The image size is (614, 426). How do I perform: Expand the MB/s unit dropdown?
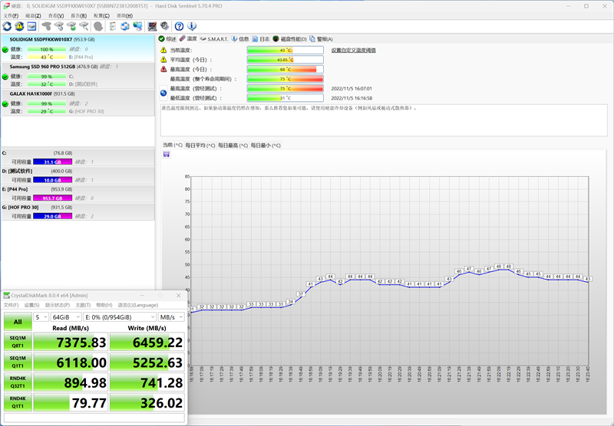pyautogui.click(x=170, y=316)
